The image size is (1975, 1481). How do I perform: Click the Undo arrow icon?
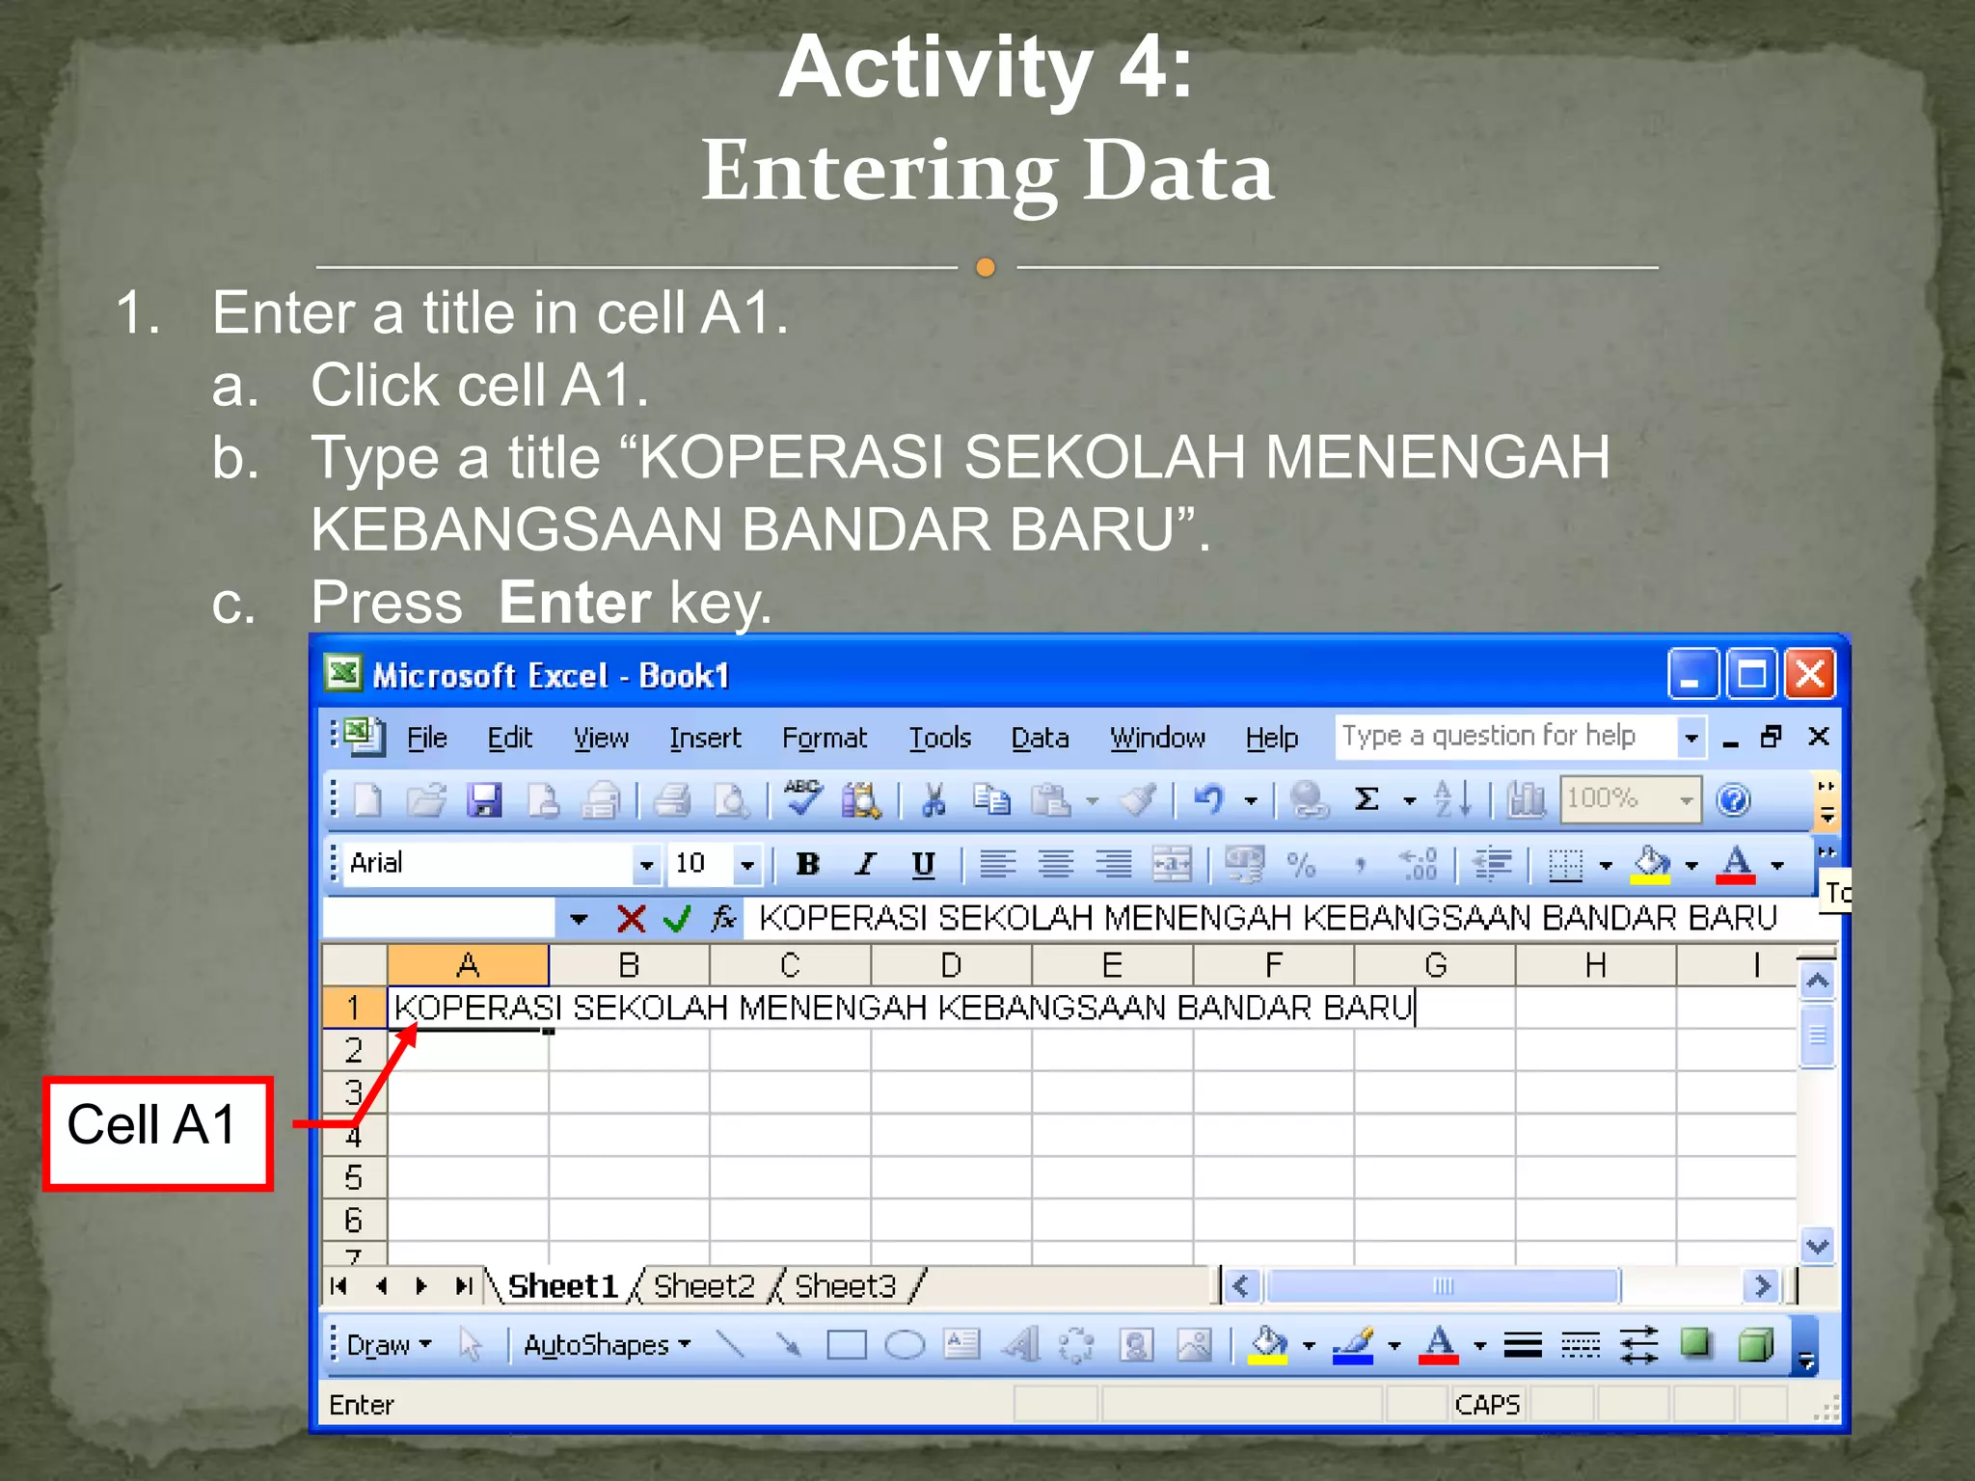tap(1209, 800)
